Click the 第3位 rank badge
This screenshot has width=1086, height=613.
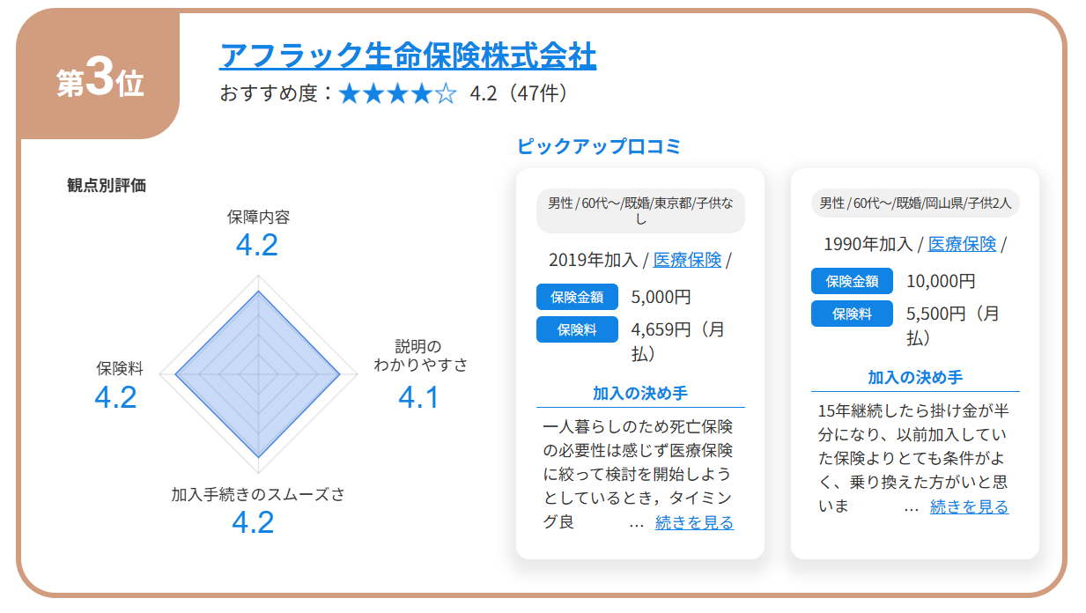[x=100, y=82]
